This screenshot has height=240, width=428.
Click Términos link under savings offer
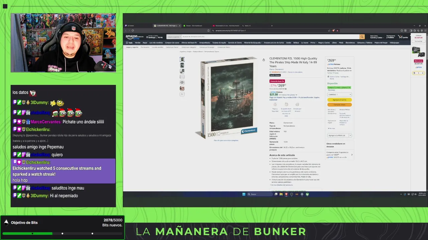(332, 90)
